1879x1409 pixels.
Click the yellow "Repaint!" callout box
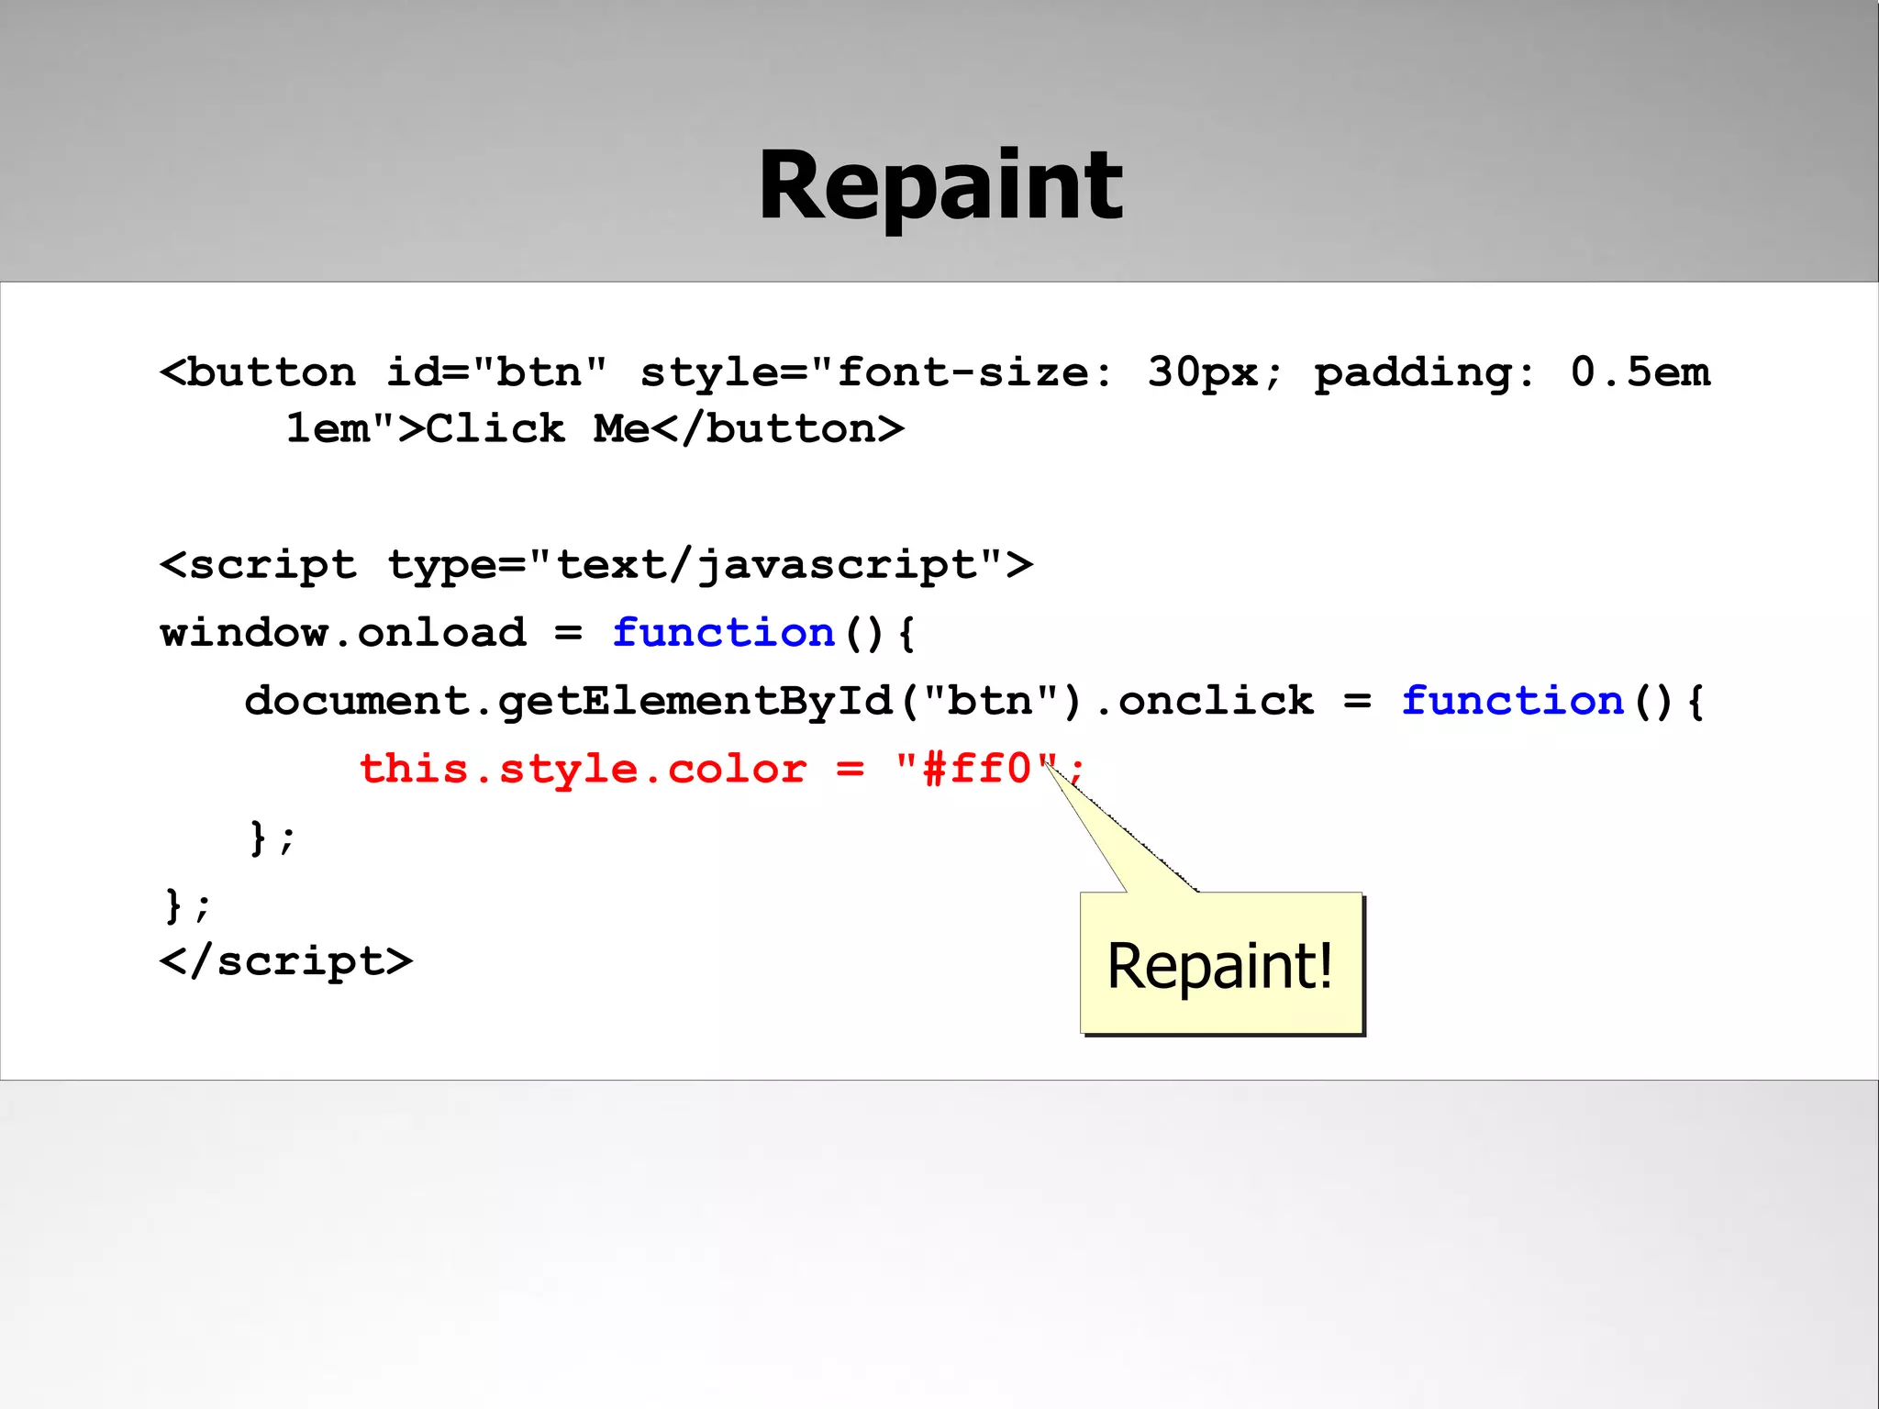coord(1220,965)
